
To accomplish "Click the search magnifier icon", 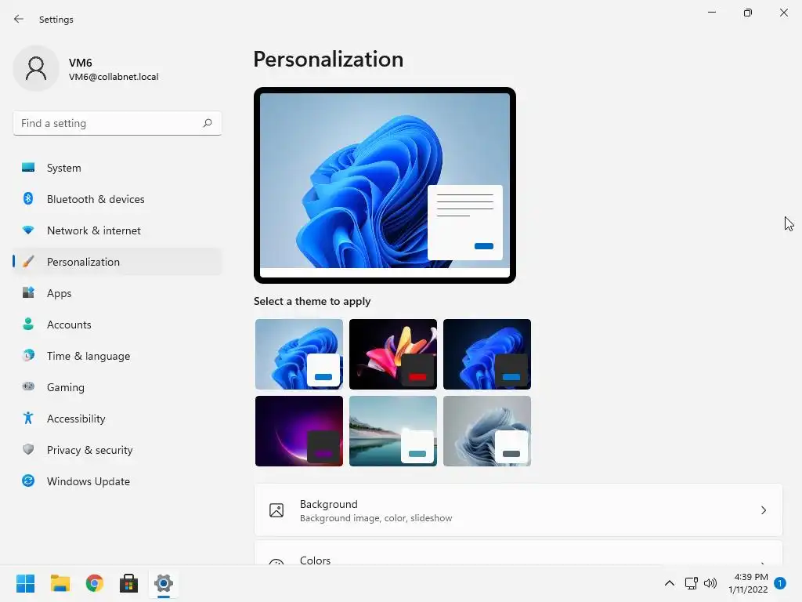I will pos(207,123).
